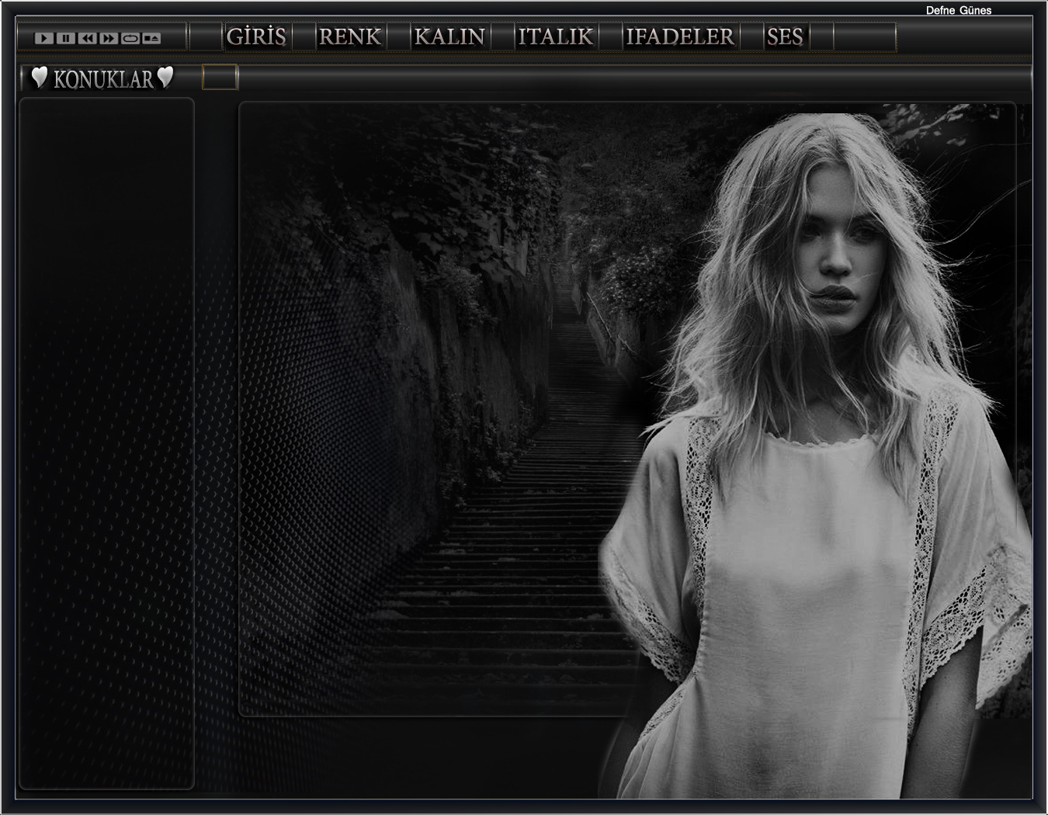Click the empty box left of GİRİŞ

[206, 37]
